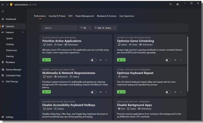Screen dimensions: 203x123
Task: Switch to Bloatware & Services tab
Action: [107, 16]
